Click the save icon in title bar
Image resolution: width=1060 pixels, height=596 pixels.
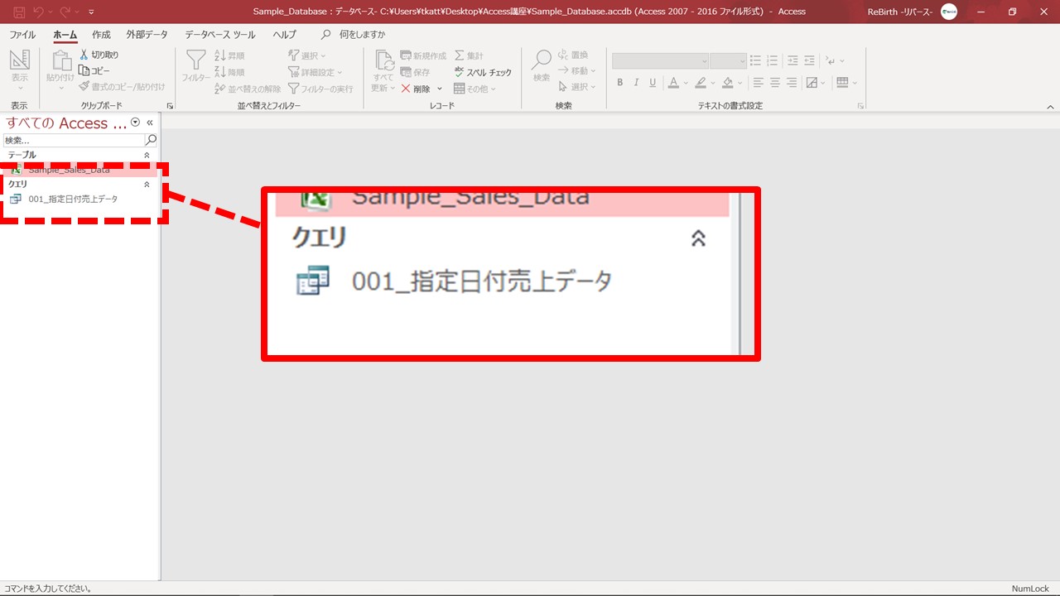(18, 12)
